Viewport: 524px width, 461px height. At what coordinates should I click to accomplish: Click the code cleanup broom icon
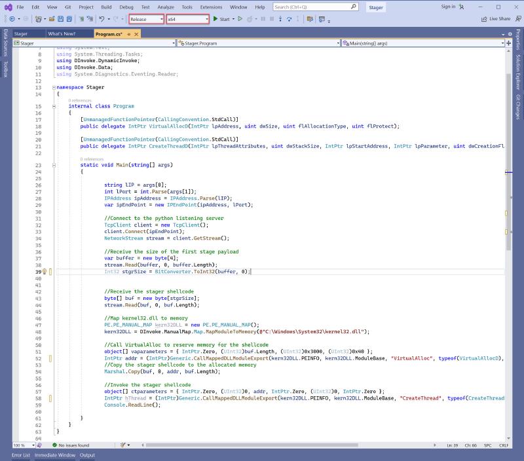(x=123, y=445)
